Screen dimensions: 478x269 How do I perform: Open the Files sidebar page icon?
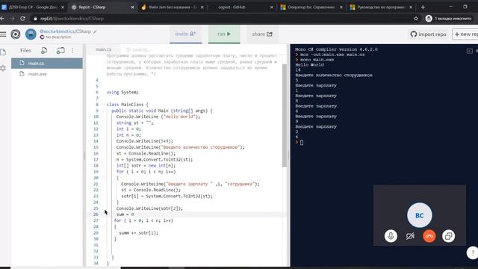point(3,52)
